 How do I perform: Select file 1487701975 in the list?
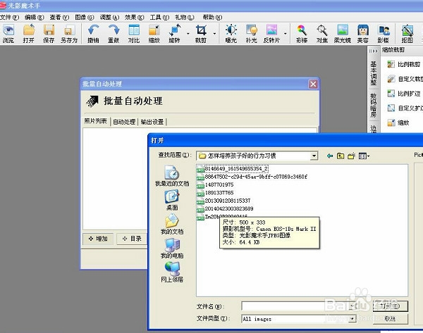click(215, 185)
